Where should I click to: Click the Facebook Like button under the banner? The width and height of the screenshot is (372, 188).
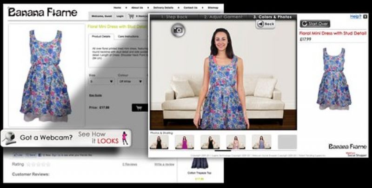[18, 155]
